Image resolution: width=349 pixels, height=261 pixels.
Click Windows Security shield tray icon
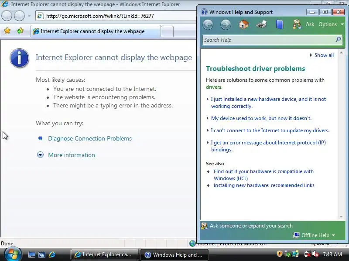coord(280,254)
